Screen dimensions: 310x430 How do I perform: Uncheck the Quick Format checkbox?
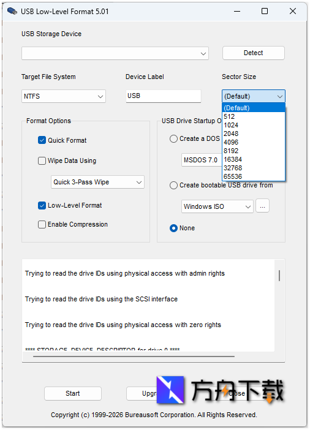point(42,140)
